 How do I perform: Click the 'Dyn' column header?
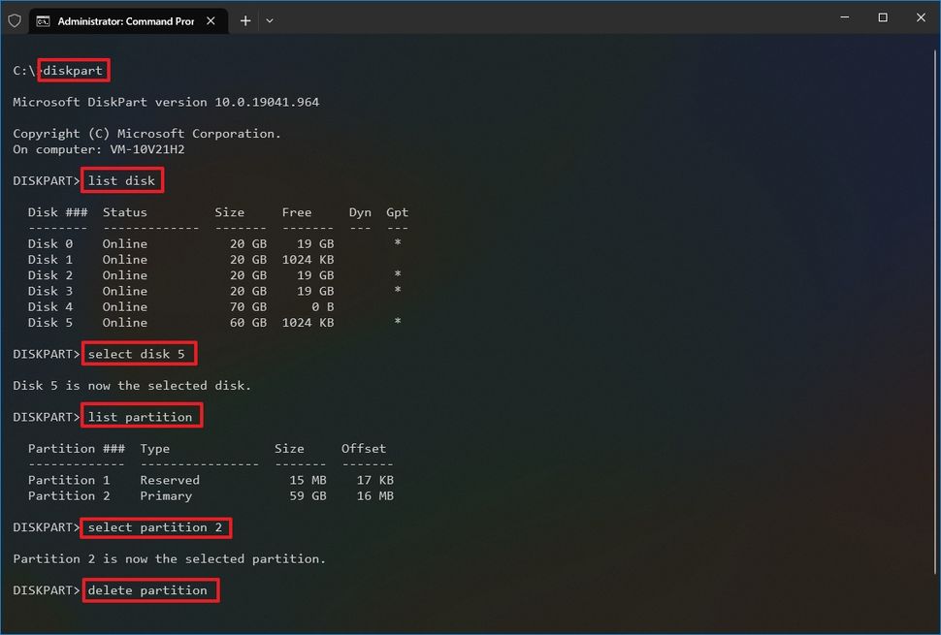(x=360, y=212)
